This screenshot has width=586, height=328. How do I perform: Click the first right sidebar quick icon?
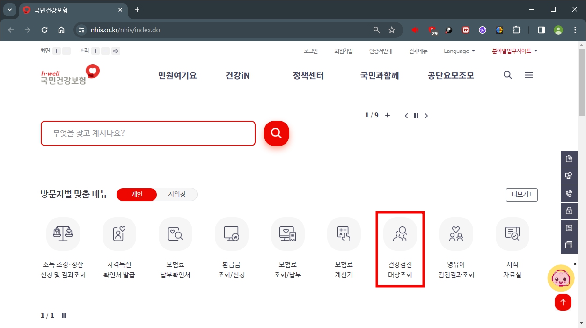coord(569,159)
